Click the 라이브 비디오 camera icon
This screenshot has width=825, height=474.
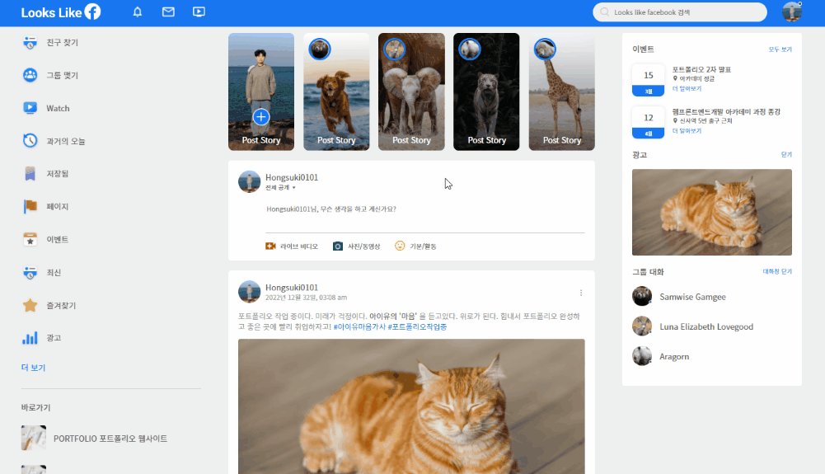tap(270, 246)
